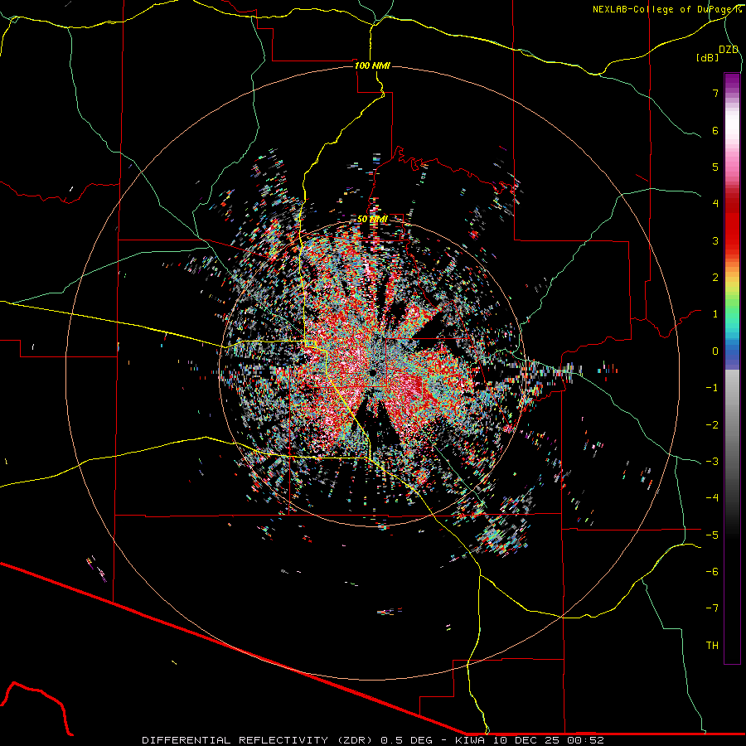Click the 5 value on the scale
This screenshot has width=746, height=746.
pyautogui.click(x=715, y=167)
